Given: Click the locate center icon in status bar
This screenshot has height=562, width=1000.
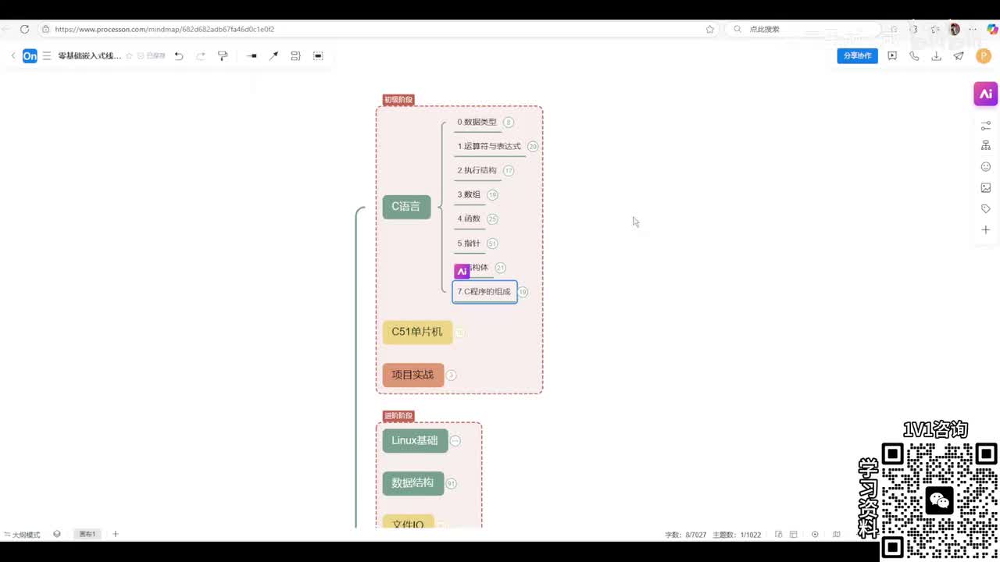Looking at the screenshot, I should [x=815, y=535].
